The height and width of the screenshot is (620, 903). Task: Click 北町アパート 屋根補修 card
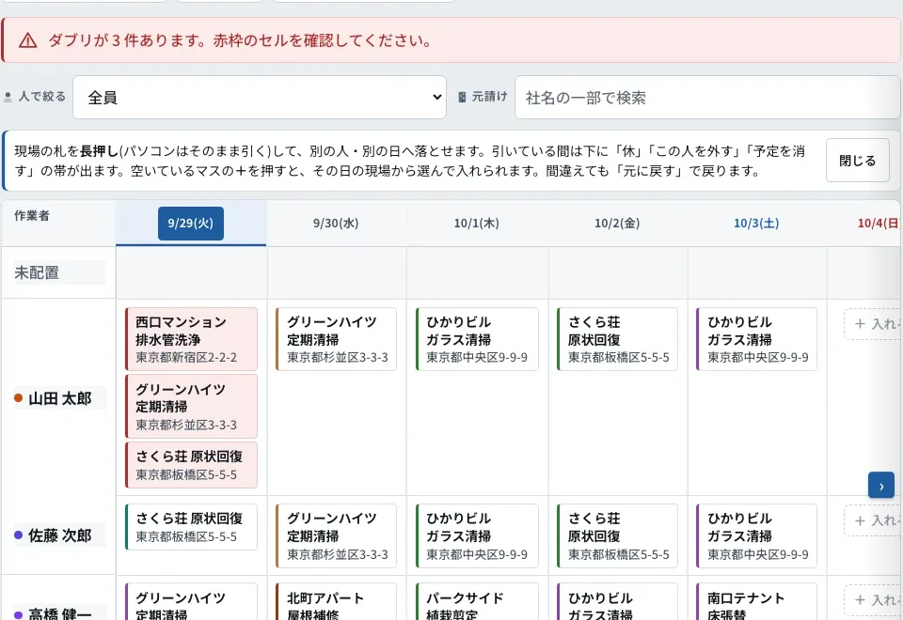(337, 601)
